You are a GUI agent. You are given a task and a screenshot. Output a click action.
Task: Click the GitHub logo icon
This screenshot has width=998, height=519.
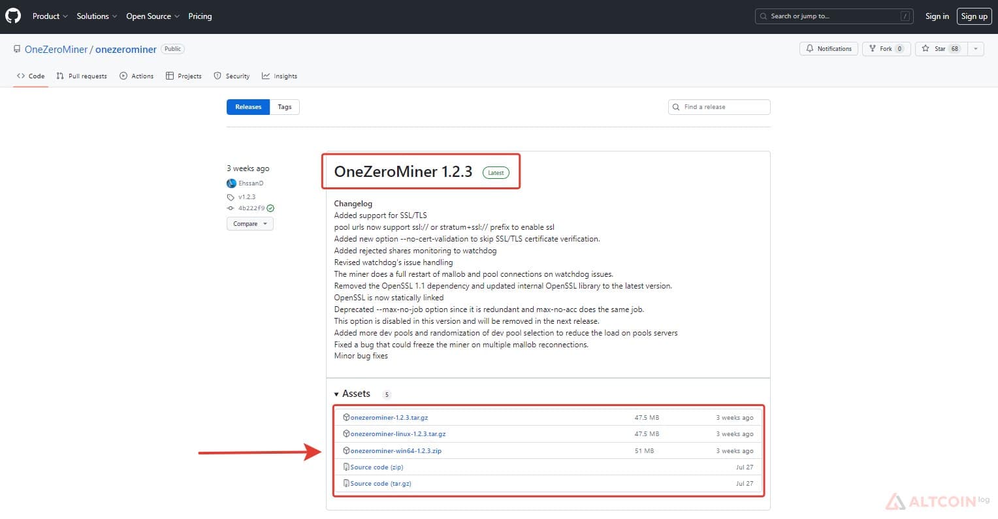point(13,16)
